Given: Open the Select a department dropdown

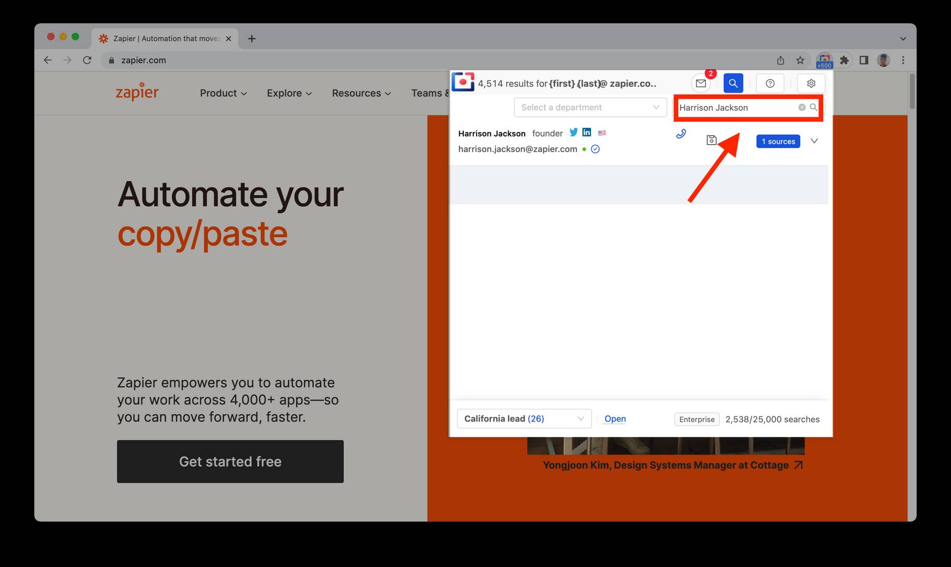Looking at the screenshot, I should [590, 107].
